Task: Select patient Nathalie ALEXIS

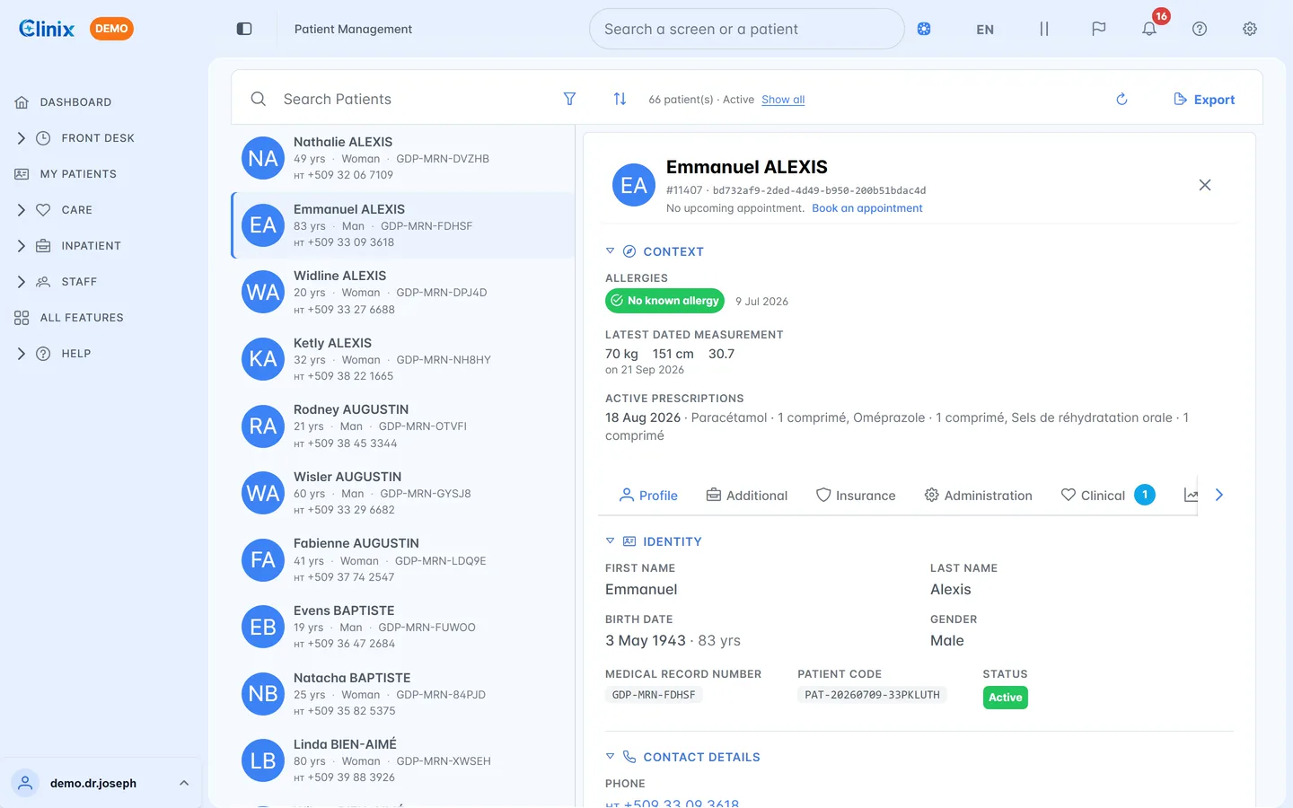Action: pyautogui.click(x=403, y=158)
